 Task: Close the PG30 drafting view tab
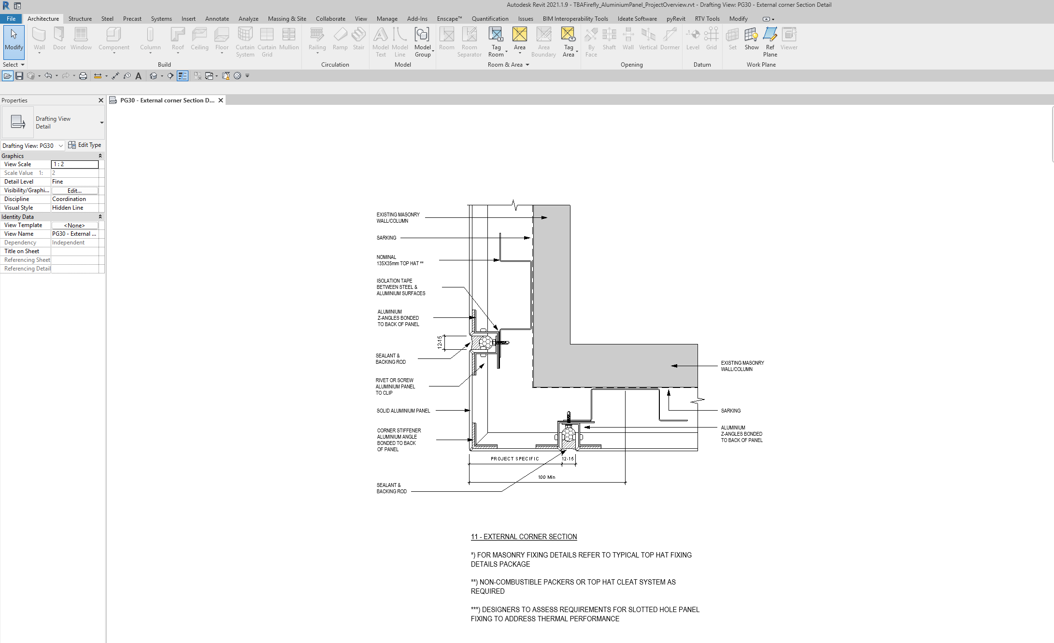click(221, 100)
